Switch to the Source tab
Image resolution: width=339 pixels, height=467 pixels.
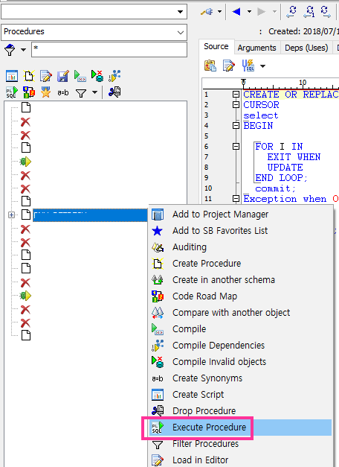coord(216,47)
